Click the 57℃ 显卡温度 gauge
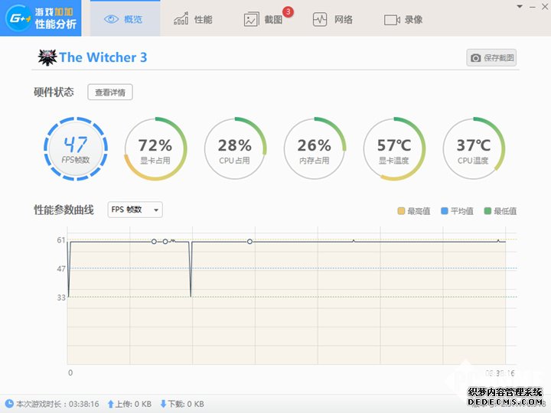This screenshot has height=413, width=551. click(394, 149)
